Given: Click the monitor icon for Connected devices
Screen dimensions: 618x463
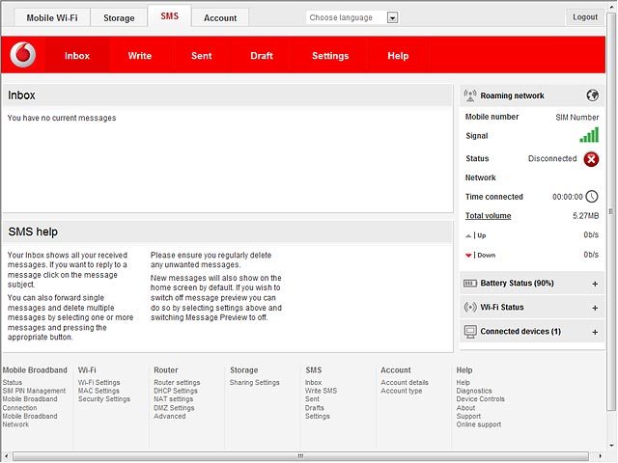Looking at the screenshot, I should point(470,332).
